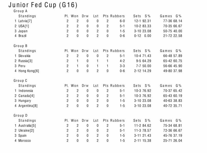Viewport: 207px width, 153px height.
Task: Click Latvia's 92.31 sets percentage
Action: click(147, 21)
